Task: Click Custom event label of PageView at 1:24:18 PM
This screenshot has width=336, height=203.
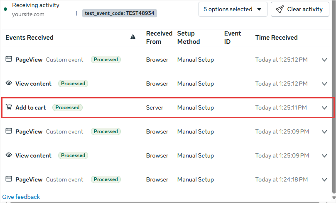Action: [64, 179]
